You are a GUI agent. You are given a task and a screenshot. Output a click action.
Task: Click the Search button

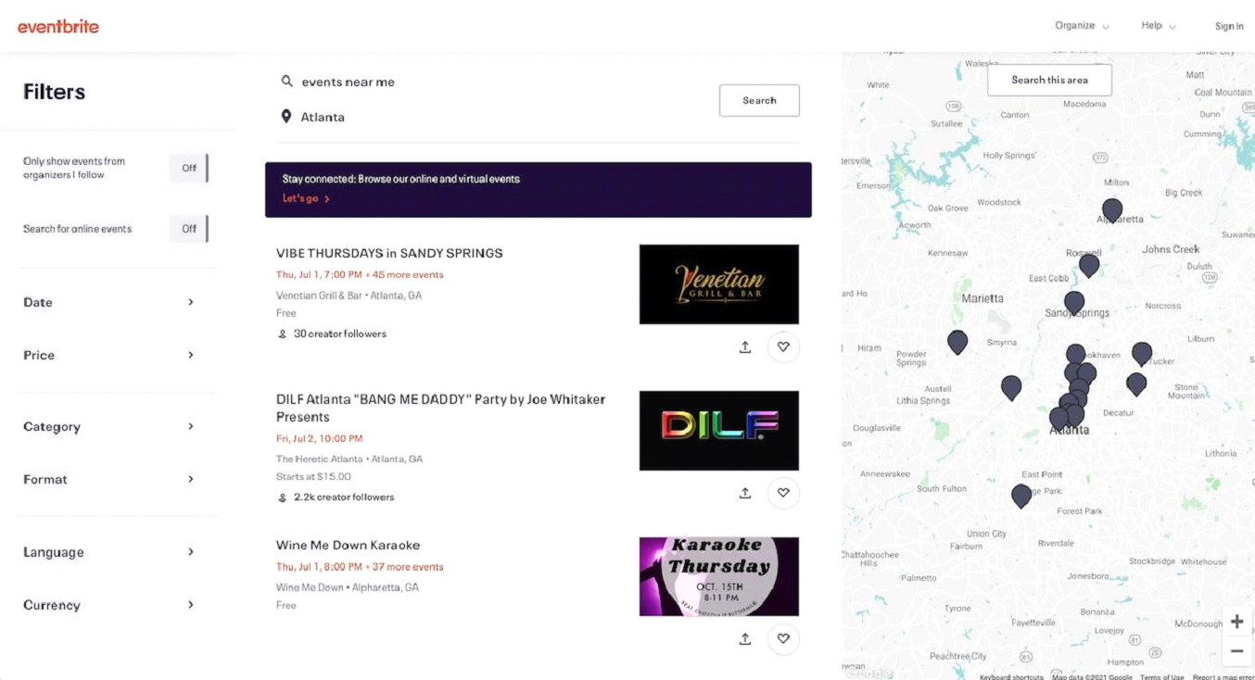coord(759,100)
